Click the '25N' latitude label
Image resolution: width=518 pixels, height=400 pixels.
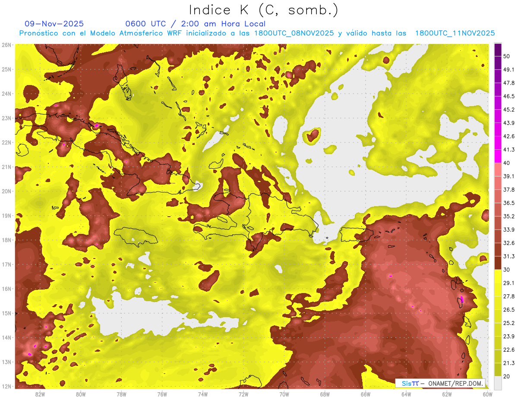[x=6, y=69]
